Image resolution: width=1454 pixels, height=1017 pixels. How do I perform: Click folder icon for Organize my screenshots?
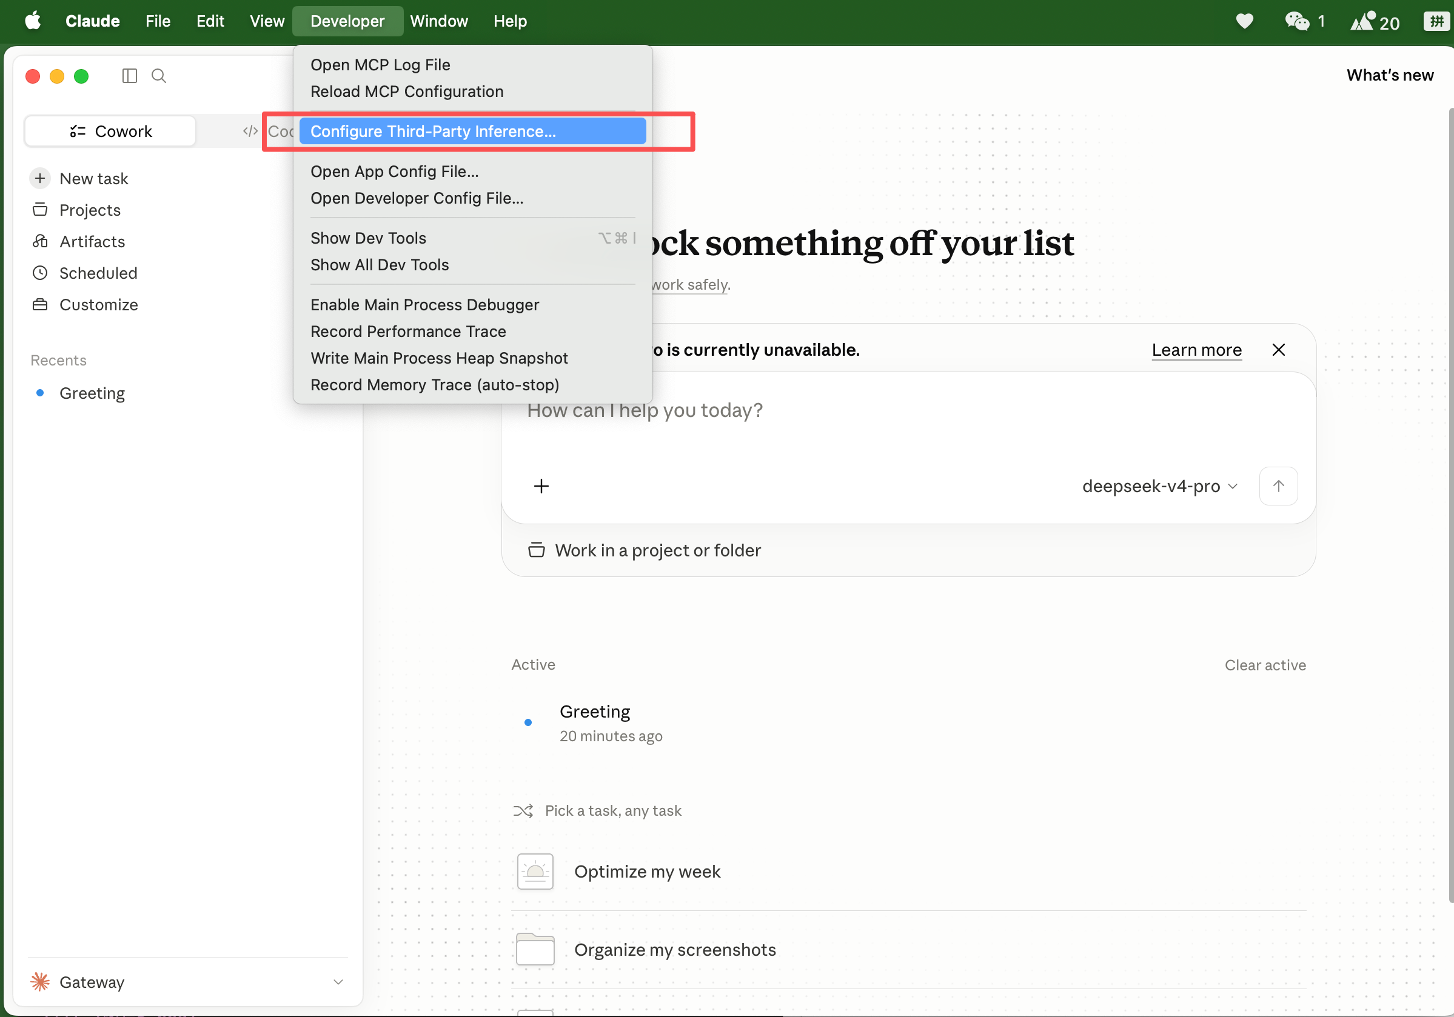point(535,949)
